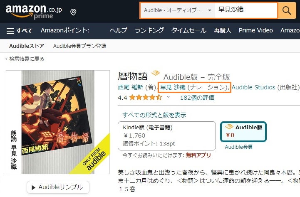The height and width of the screenshot is (197, 300).
Task: Click the orange search magnifier button
Action: tap(287, 10)
